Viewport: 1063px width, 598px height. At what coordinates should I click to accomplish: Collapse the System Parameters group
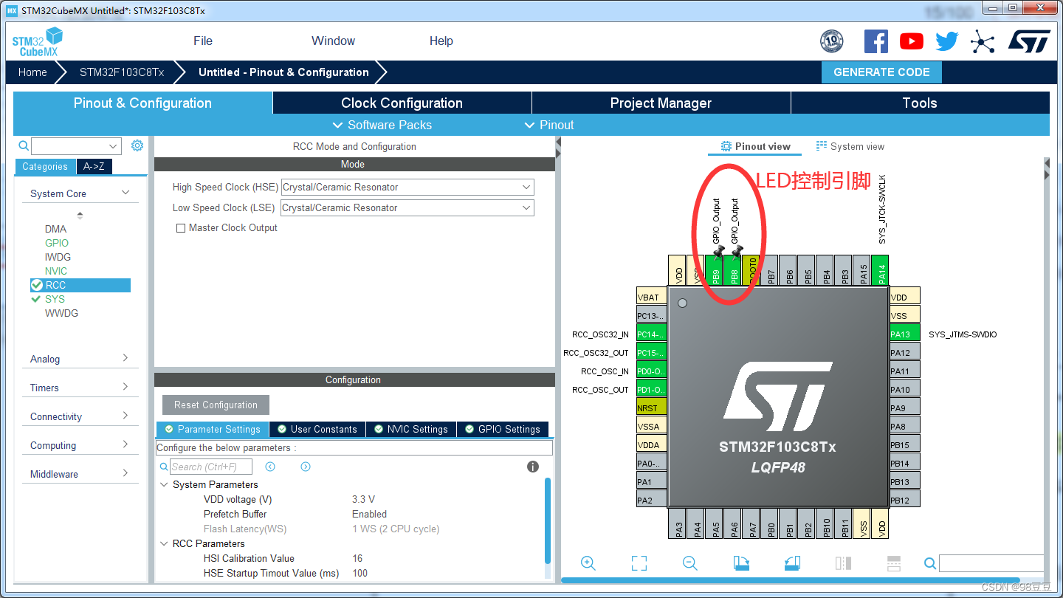tap(164, 485)
